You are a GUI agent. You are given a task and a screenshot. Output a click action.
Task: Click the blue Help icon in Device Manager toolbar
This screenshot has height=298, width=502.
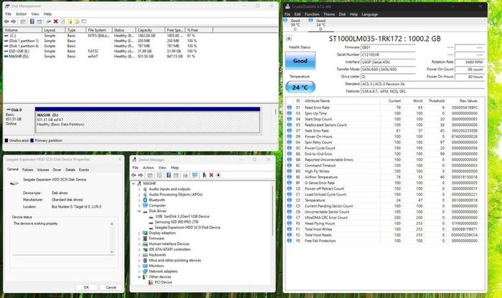pyautogui.click(x=169, y=176)
